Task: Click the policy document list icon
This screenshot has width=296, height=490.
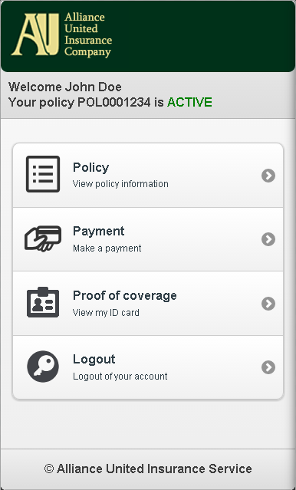Action: click(x=43, y=174)
